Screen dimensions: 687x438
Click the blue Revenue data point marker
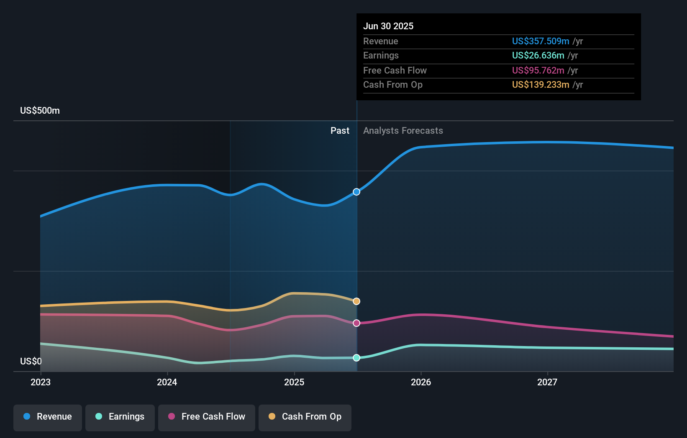[356, 192]
